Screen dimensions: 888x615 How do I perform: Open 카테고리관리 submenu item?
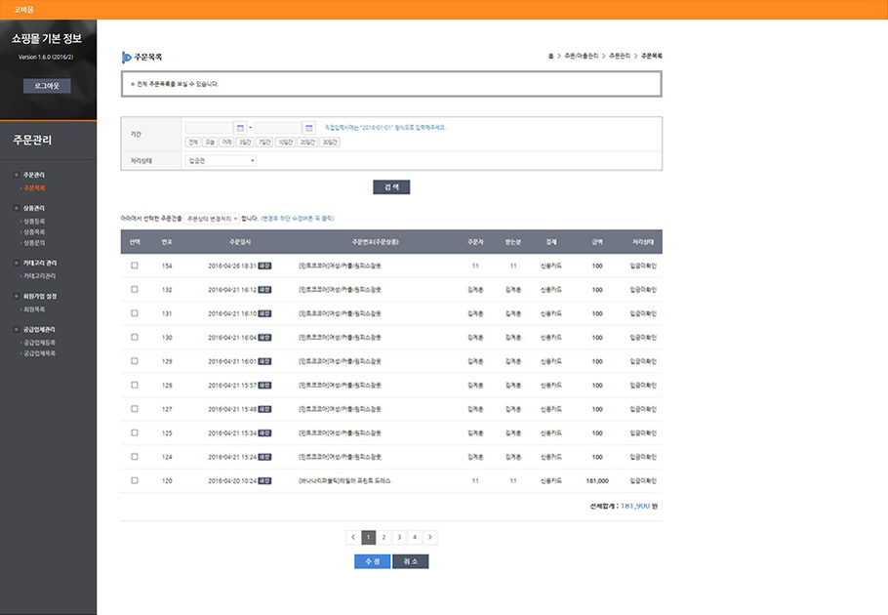tap(39, 276)
